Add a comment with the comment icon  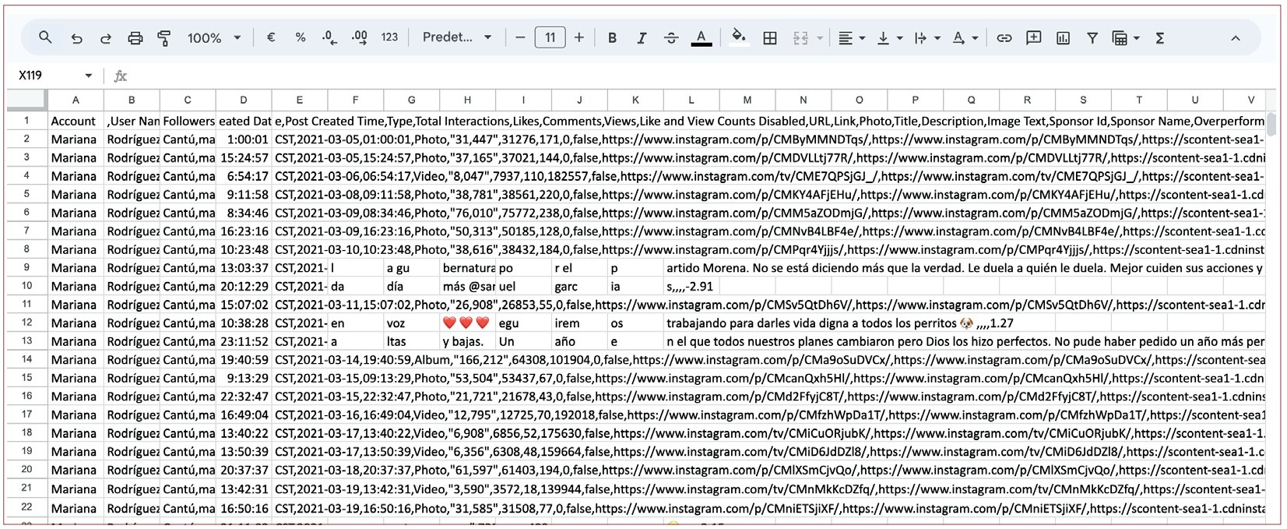(x=1033, y=37)
